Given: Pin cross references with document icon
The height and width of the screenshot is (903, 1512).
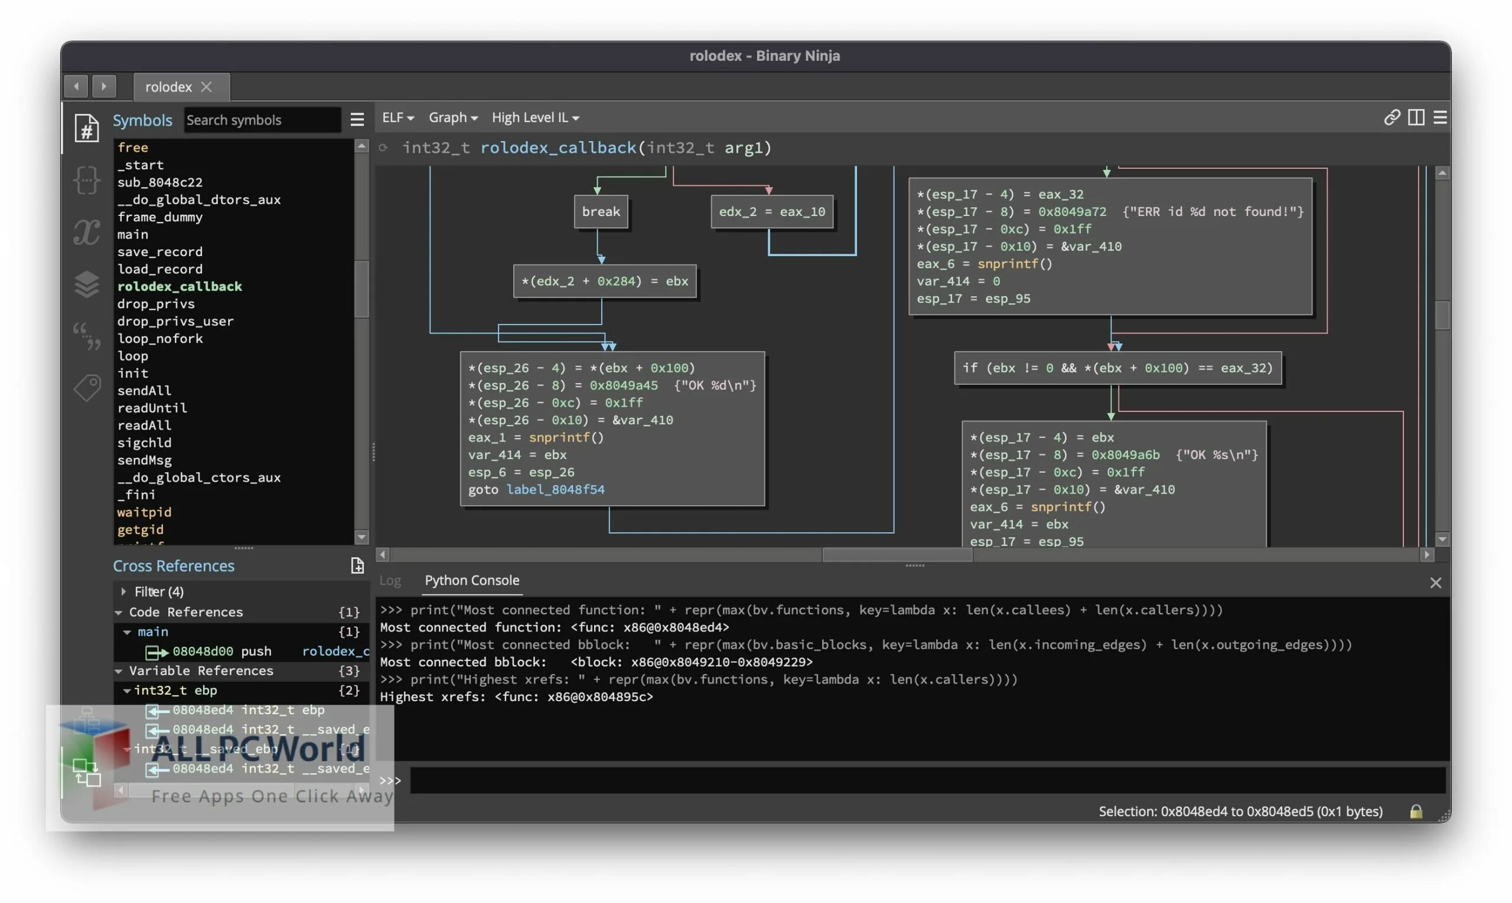Looking at the screenshot, I should pyautogui.click(x=357, y=566).
